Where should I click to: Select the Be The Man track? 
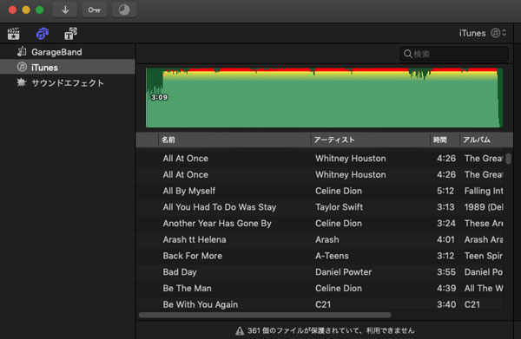(320, 288)
